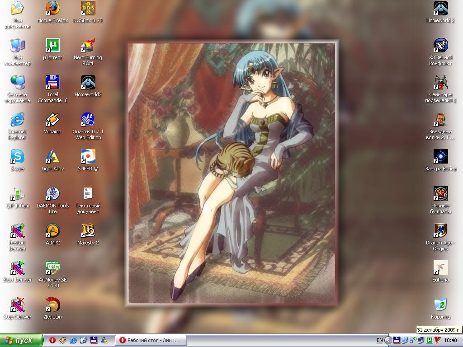Open the wireless network tray icon

(x=413, y=340)
